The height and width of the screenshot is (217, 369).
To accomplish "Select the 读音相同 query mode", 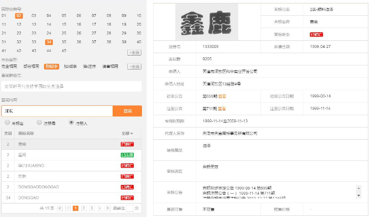I will click(110, 67).
